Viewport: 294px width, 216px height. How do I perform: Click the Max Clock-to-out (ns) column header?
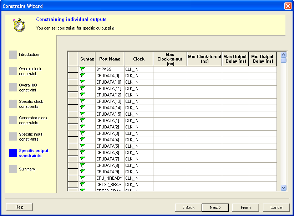[170, 59]
